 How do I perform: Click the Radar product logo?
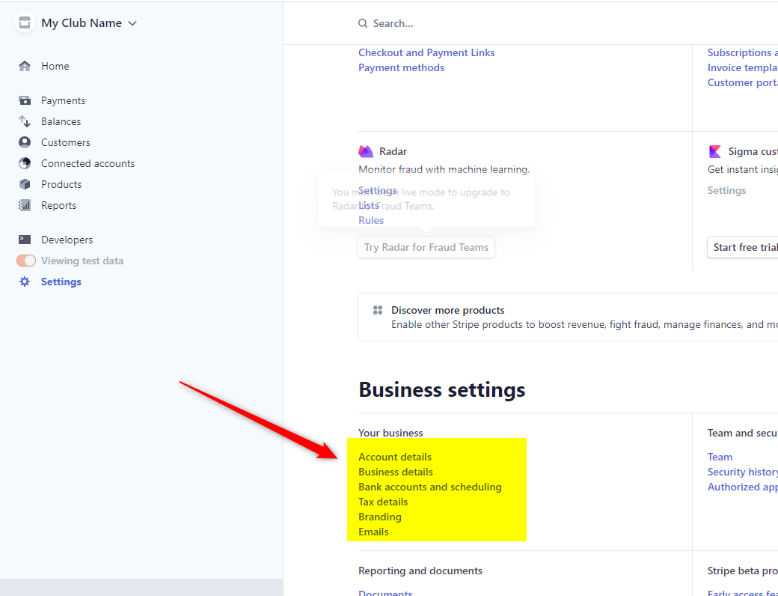point(366,151)
